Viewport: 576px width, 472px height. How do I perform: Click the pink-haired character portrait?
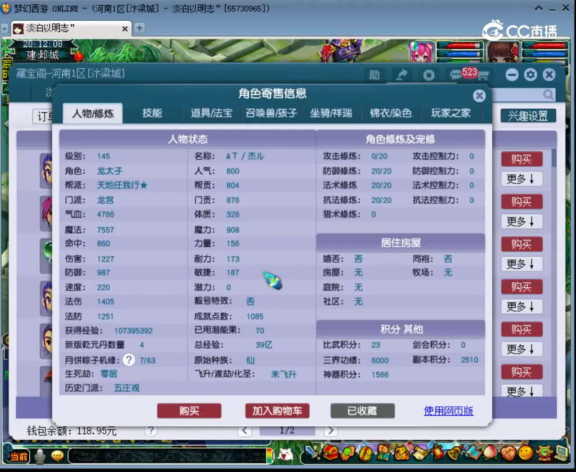(x=422, y=52)
